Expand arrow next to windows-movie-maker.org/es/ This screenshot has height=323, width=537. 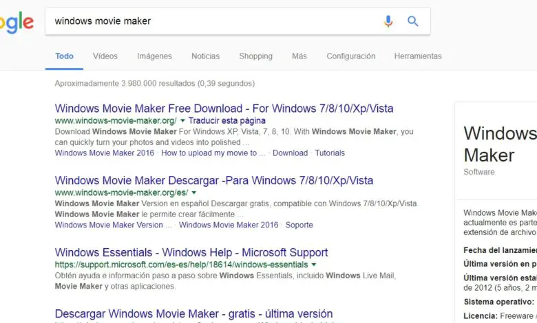[194, 193]
